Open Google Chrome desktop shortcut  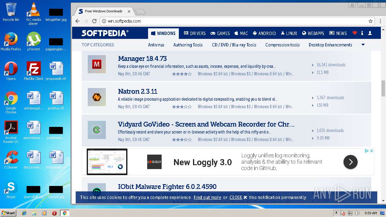coord(11,102)
